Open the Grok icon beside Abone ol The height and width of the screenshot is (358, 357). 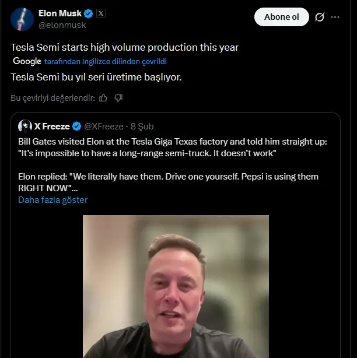319,17
